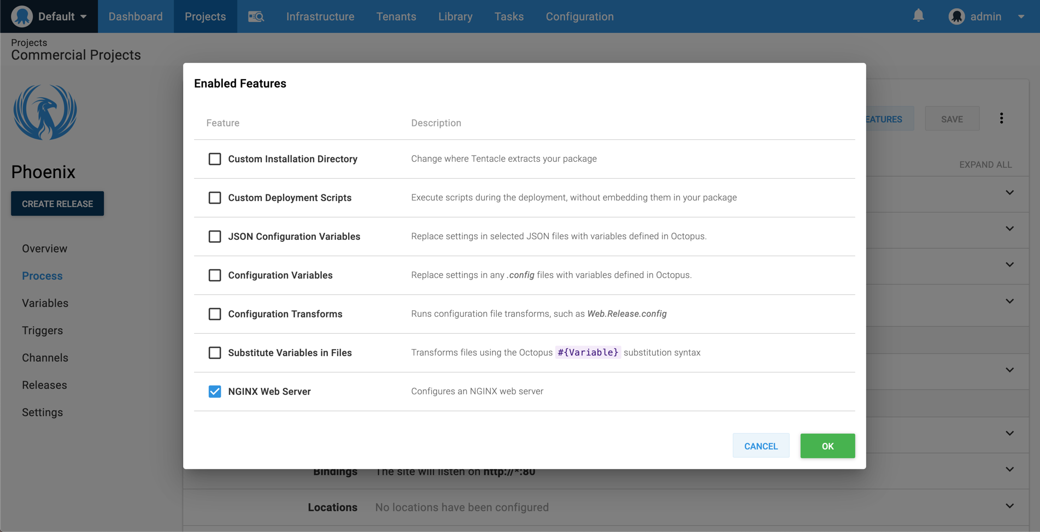The width and height of the screenshot is (1040, 532).
Task: Open Overview in project sidebar
Action: (45, 249)
